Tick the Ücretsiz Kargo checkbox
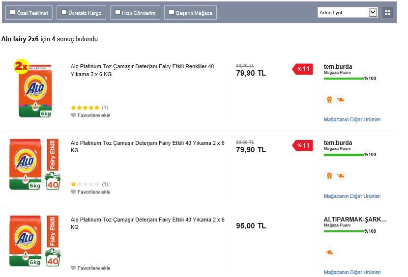408x277 pixels. (64, 12)
